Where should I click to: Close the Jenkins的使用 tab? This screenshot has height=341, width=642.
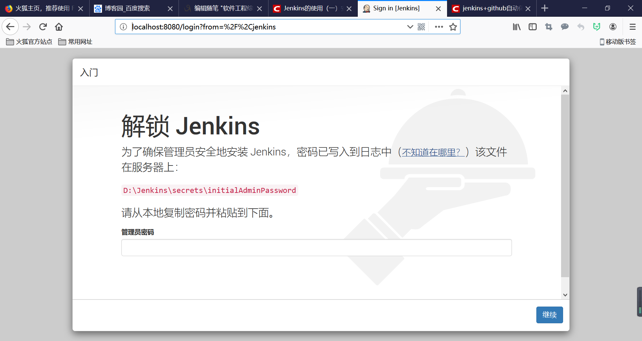coord(349,9)
